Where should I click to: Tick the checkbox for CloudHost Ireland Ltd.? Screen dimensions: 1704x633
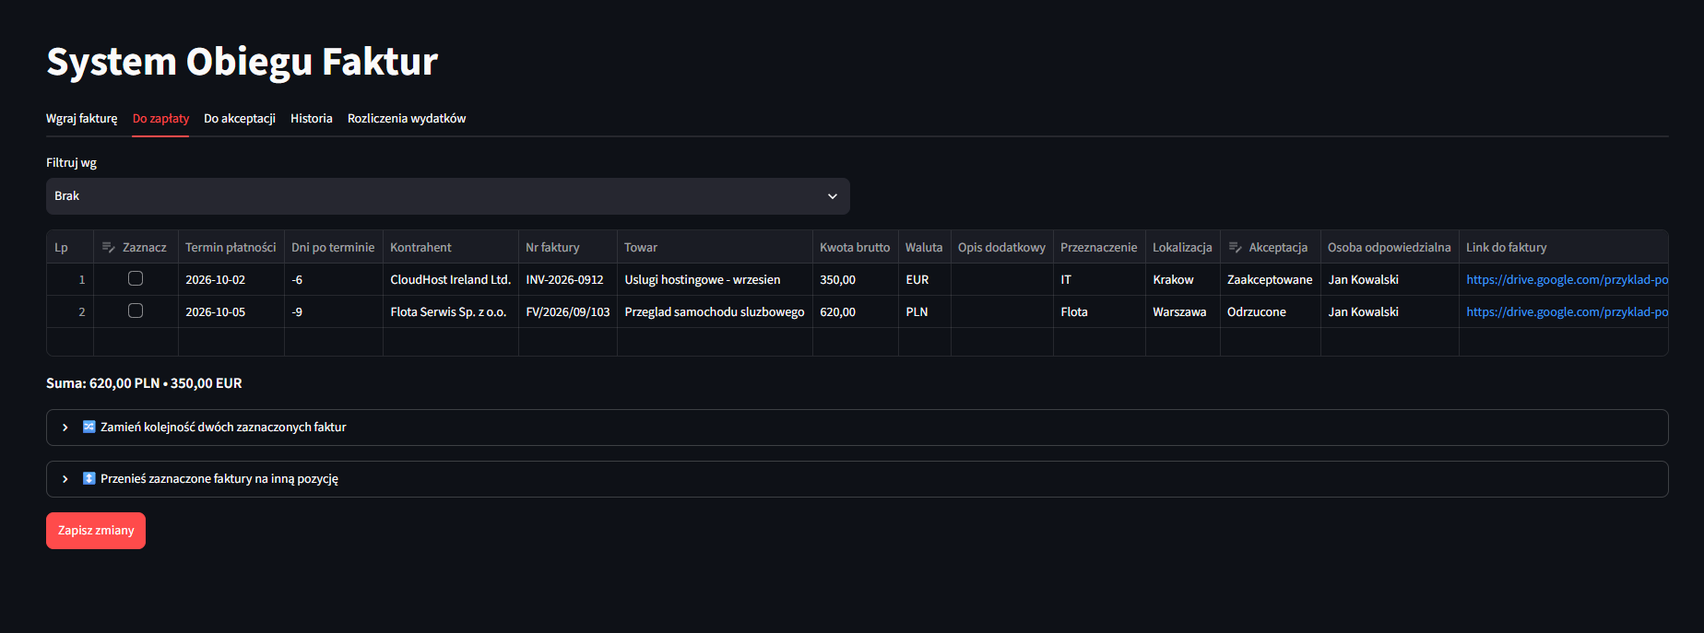pyautogui.click(x=136, y=278)
